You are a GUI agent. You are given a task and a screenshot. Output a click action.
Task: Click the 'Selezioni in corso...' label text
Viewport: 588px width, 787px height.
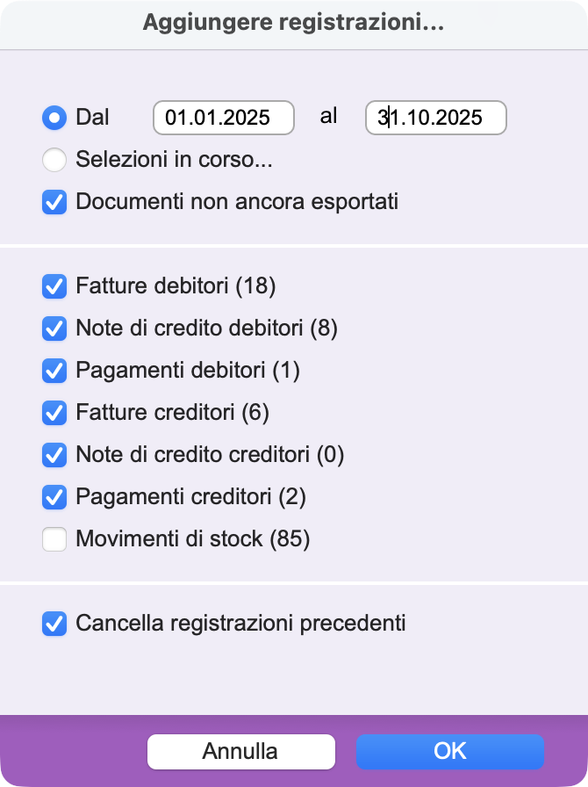point(174,160)
